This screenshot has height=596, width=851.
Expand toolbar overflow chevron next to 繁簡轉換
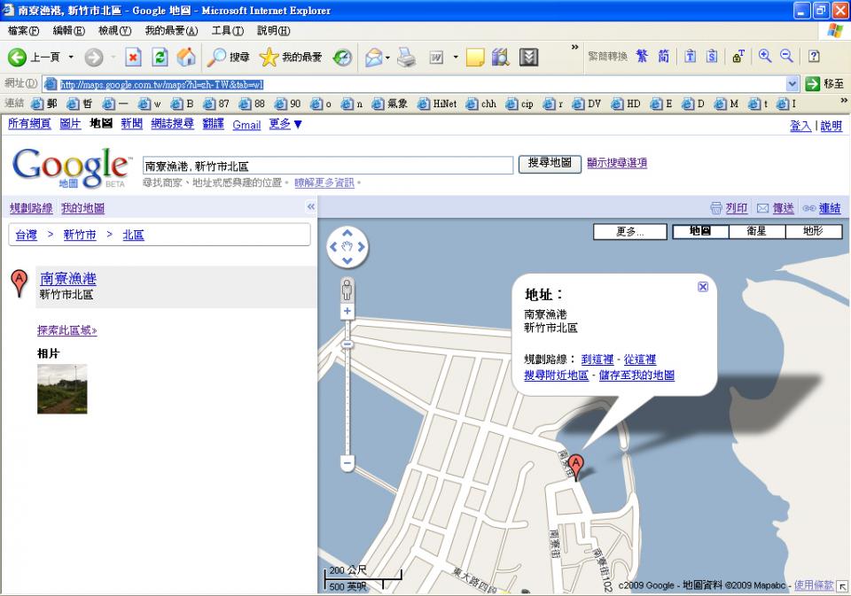(574, 47)
